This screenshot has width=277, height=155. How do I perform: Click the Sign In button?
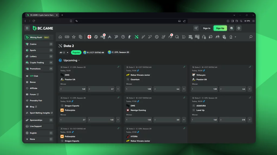(x=206, y=28)
